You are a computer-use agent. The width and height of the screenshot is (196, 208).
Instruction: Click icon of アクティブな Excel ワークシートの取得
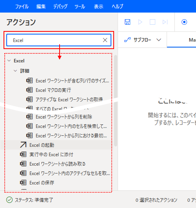coord(29,99)
